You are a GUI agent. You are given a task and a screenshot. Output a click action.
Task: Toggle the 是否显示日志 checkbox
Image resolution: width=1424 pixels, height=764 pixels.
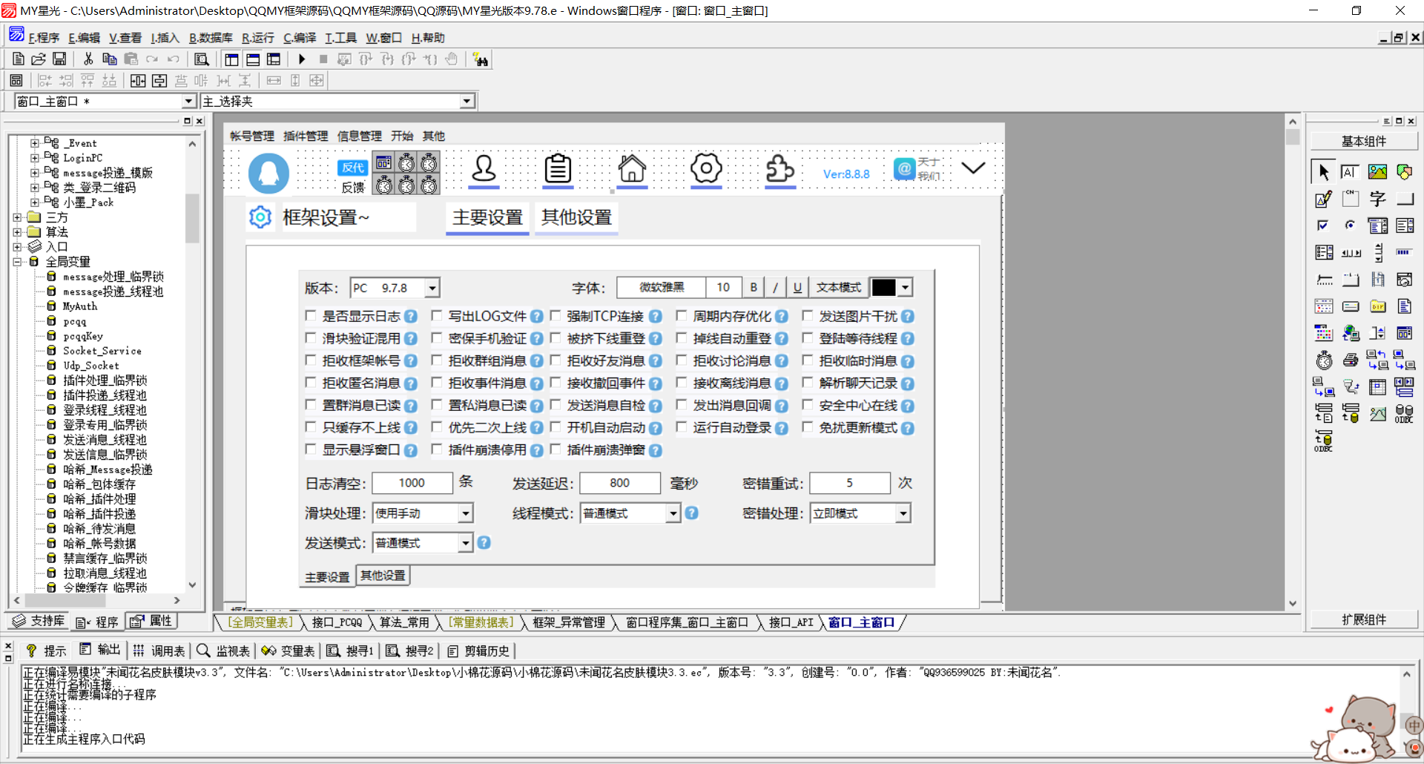tap(311, 316)
